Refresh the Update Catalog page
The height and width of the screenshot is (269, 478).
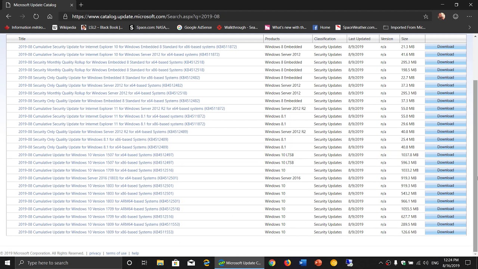pyautogui.click(x=36, y=16)
